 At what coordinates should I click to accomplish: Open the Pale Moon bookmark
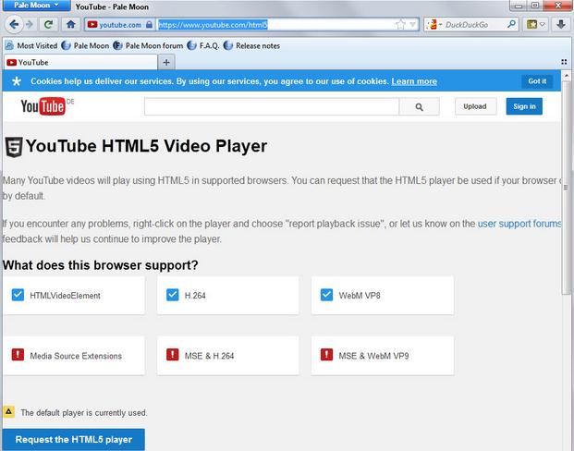coord(86,46)
